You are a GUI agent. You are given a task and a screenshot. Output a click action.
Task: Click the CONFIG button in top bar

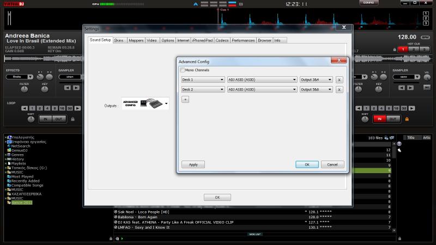368,3
